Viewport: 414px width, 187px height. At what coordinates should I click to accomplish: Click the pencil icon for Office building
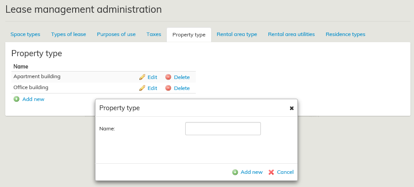coord(142,88)
